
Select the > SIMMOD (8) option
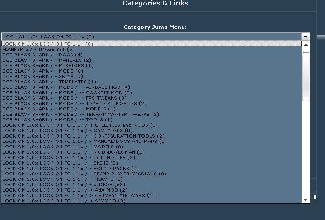click(151, 201)
